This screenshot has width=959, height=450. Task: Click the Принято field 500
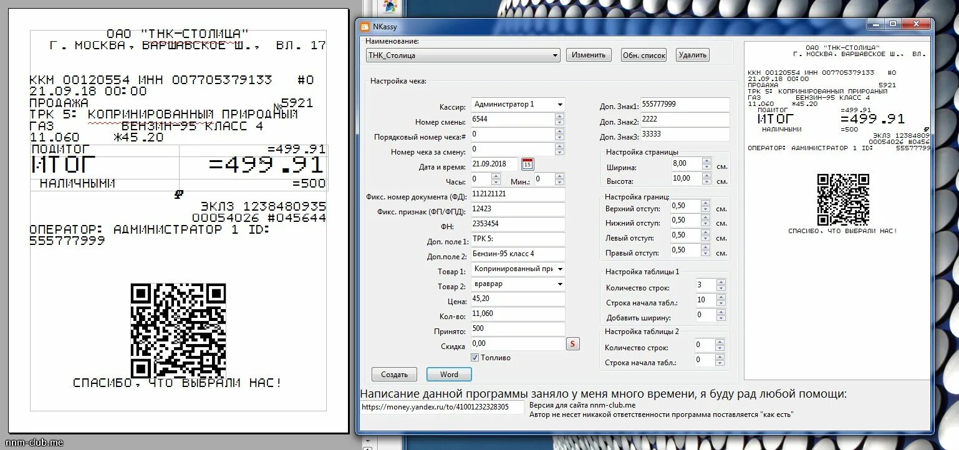tap(518, 329)
